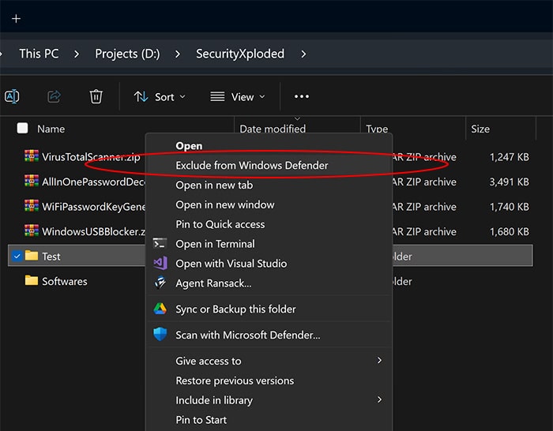553x431 pixels.
Task: Uncheck the Test folder checkbox
Action: coord(16,256)
